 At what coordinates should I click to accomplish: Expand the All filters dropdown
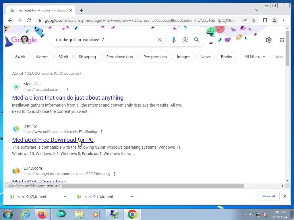click(x=255, y=56)
